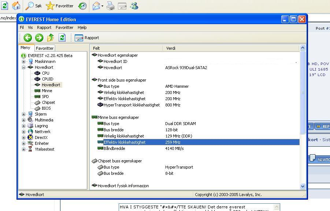
Task: Click Hovedkort fysisk informasjon header
Action: click(x=123, y=186)
